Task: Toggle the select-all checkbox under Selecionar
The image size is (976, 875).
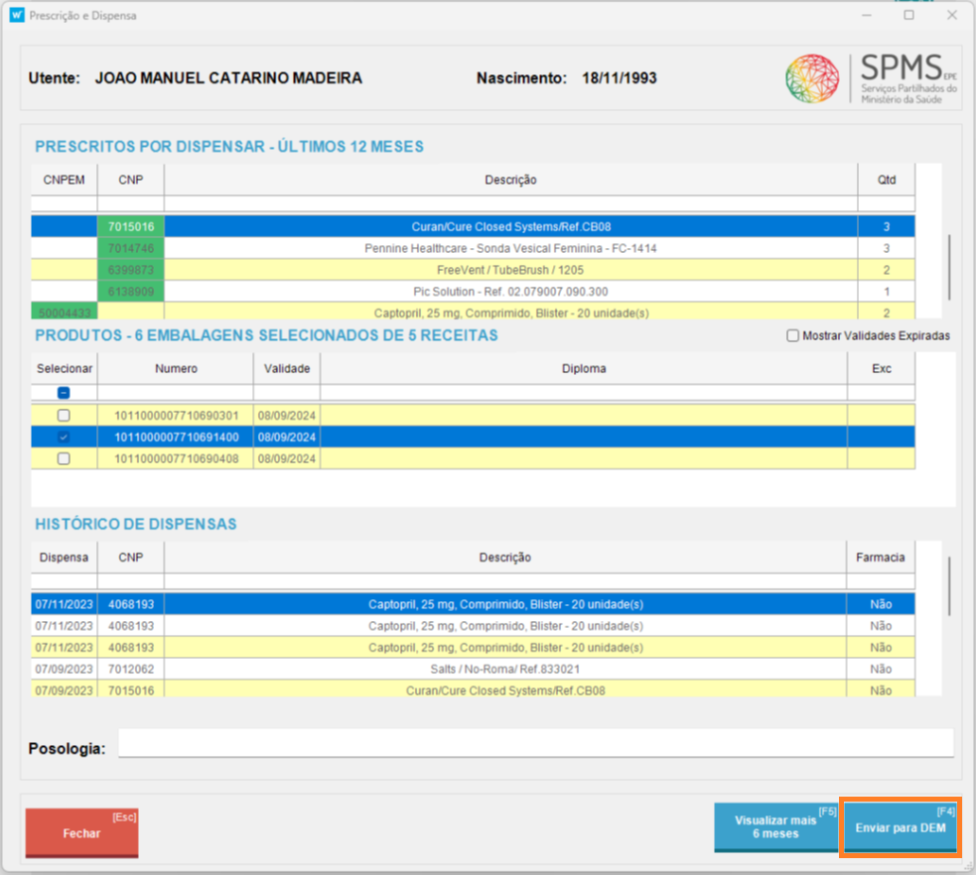Action: tap(64, 393)
